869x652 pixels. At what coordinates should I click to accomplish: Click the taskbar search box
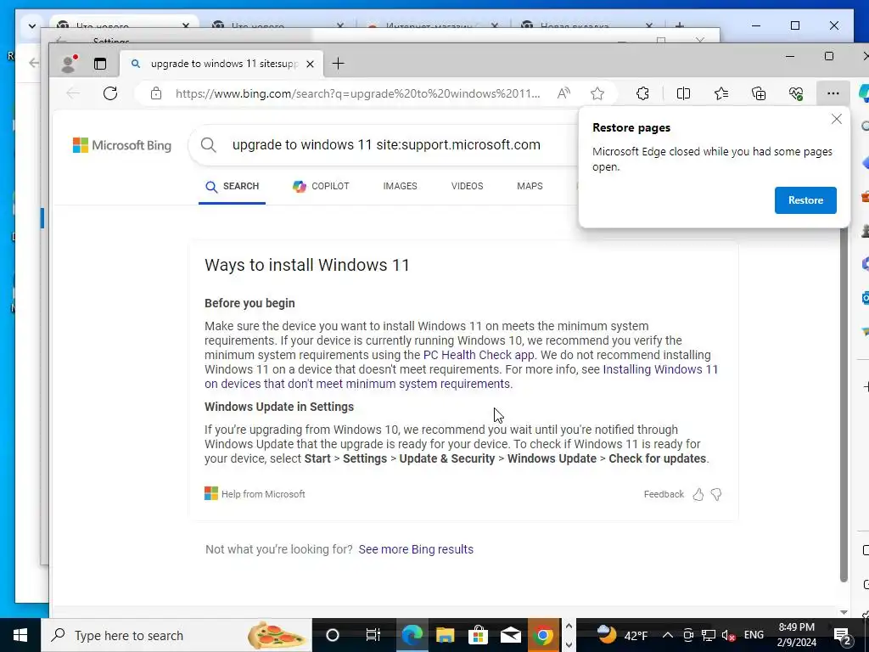tap(177, 635)
